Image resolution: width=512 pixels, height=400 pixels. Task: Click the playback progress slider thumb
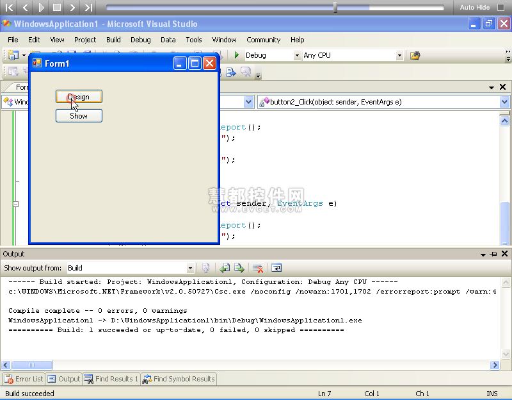click(335, 7)
